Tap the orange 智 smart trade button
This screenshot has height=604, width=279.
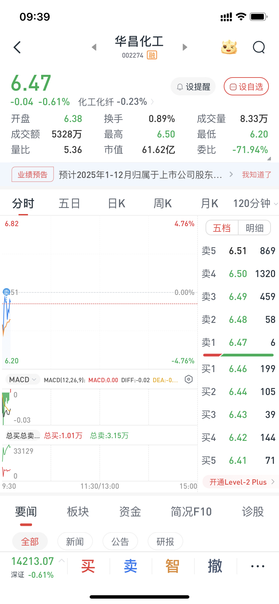173,566
